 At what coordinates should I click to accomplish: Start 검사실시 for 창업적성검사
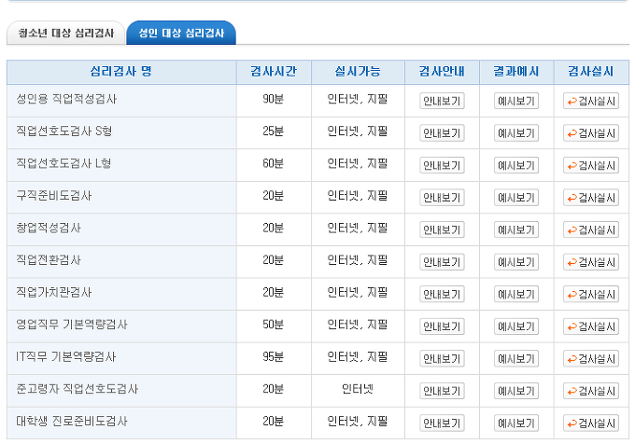point(591,229)
